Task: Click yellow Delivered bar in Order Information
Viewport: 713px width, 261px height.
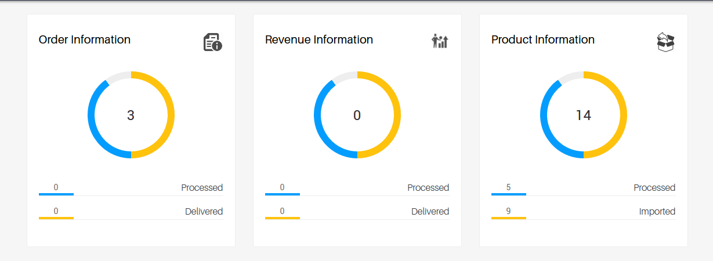Action: [x=56, y=218]
